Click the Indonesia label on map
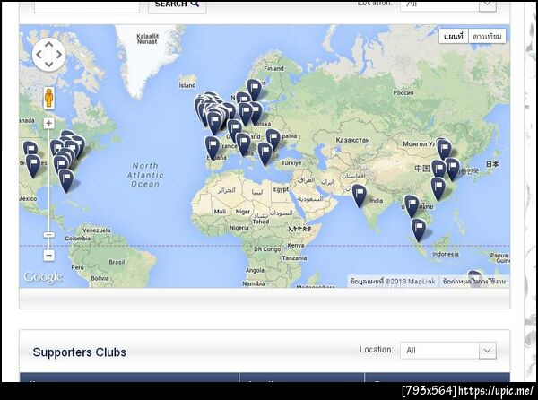 446,254
